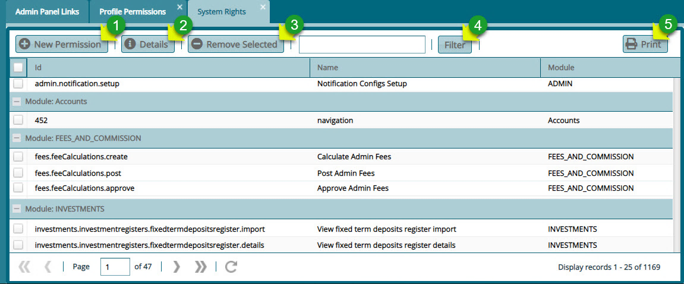Click the info icon on Details
Image resolution: width=684 pixels, height=284 pixels.
point(129,44)
